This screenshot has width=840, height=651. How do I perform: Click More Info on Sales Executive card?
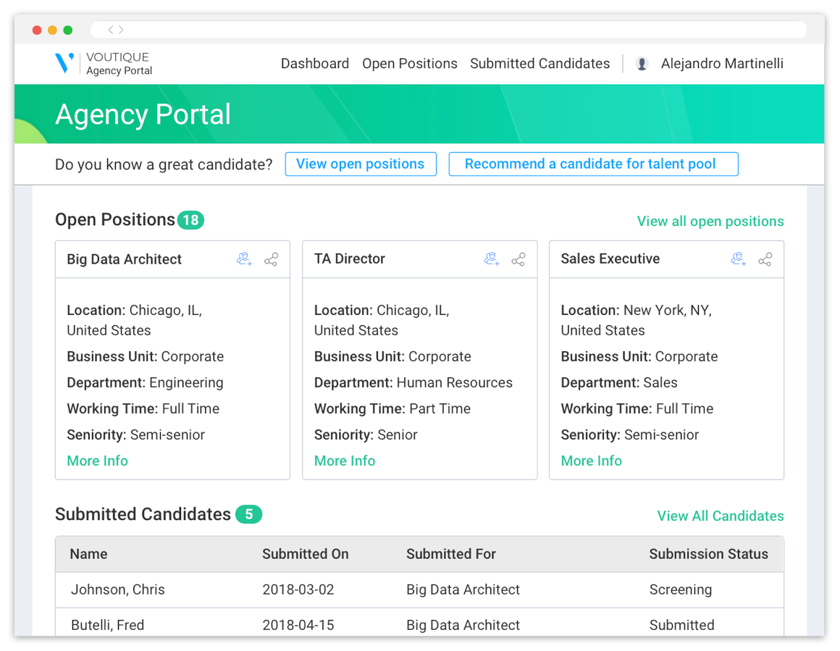591,461
